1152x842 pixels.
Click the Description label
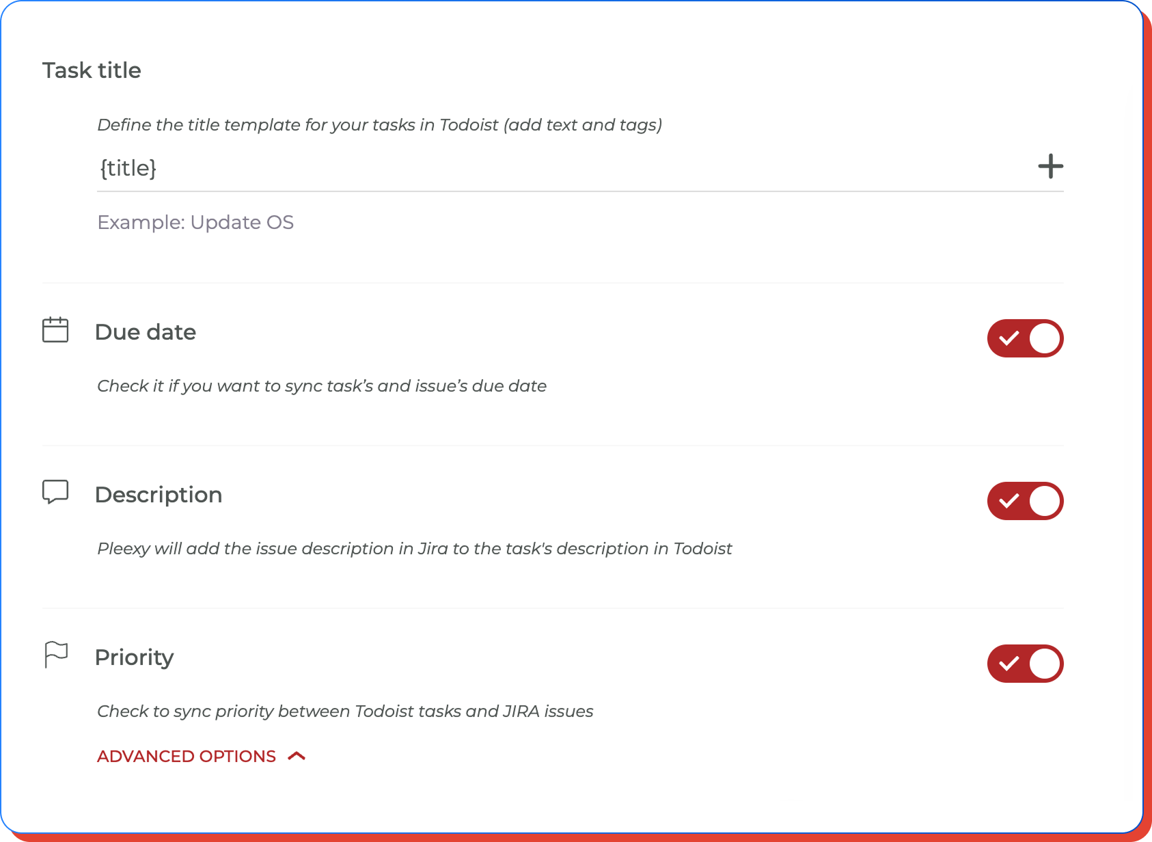(x=159, y=495)
